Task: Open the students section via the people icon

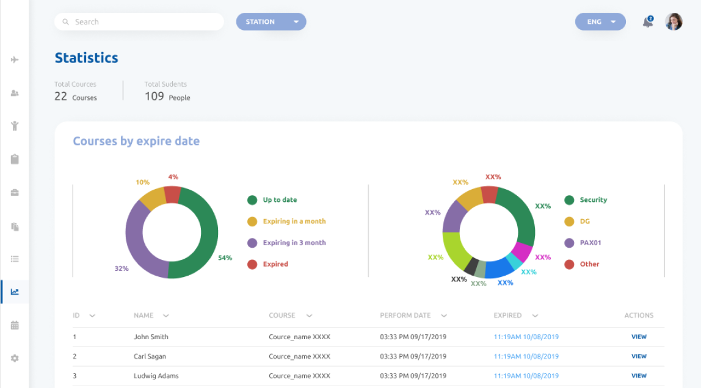Action: (15, 93)
